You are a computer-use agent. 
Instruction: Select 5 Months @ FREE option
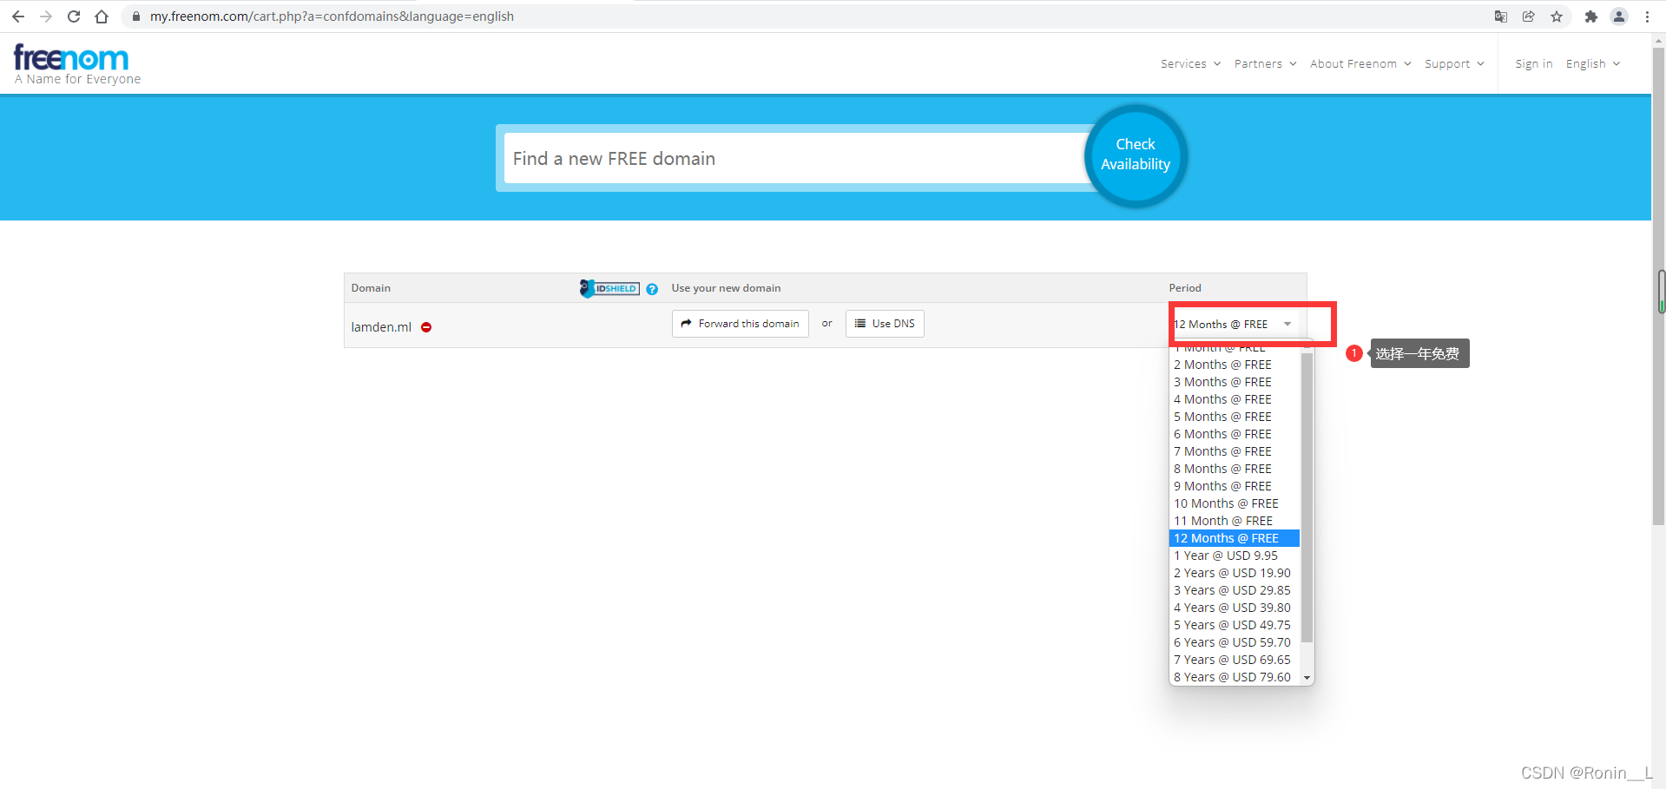[1235, 417]
